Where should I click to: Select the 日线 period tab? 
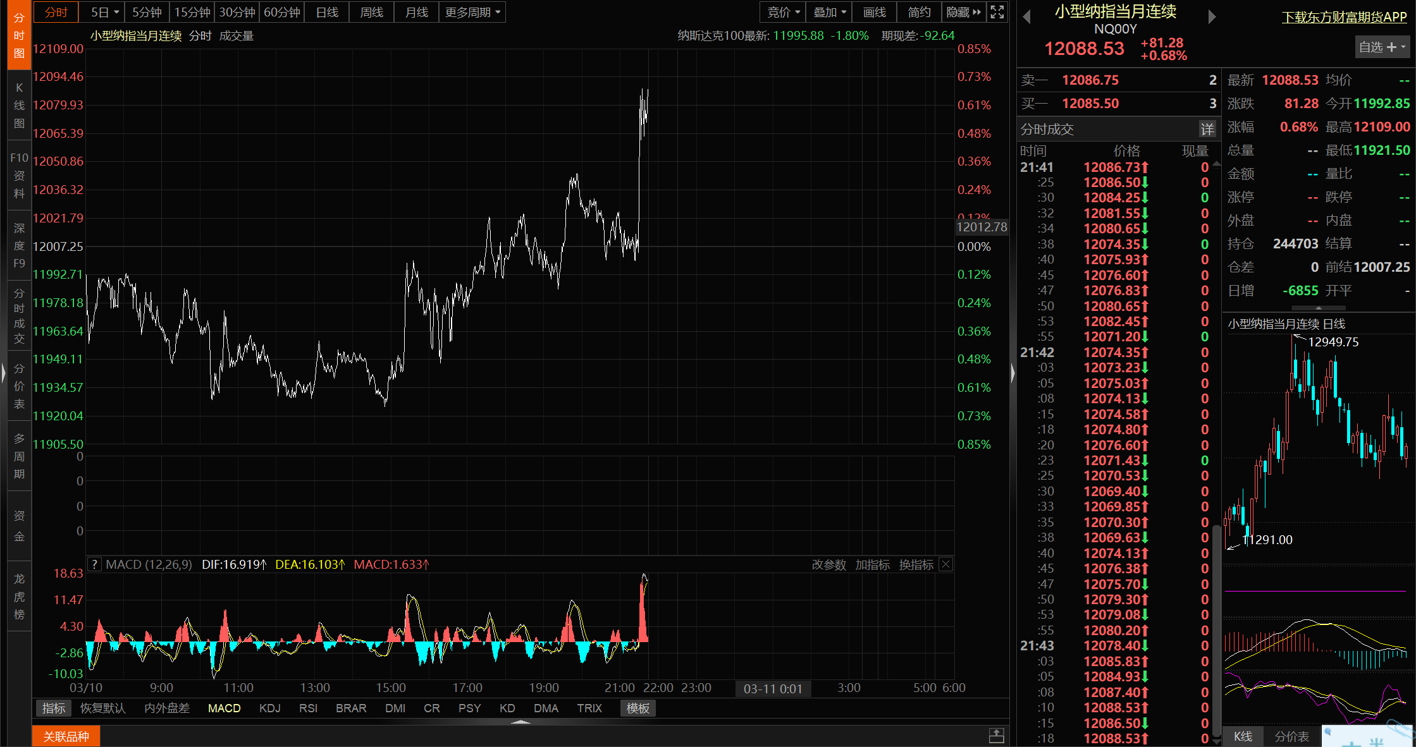tap(327, 12)
